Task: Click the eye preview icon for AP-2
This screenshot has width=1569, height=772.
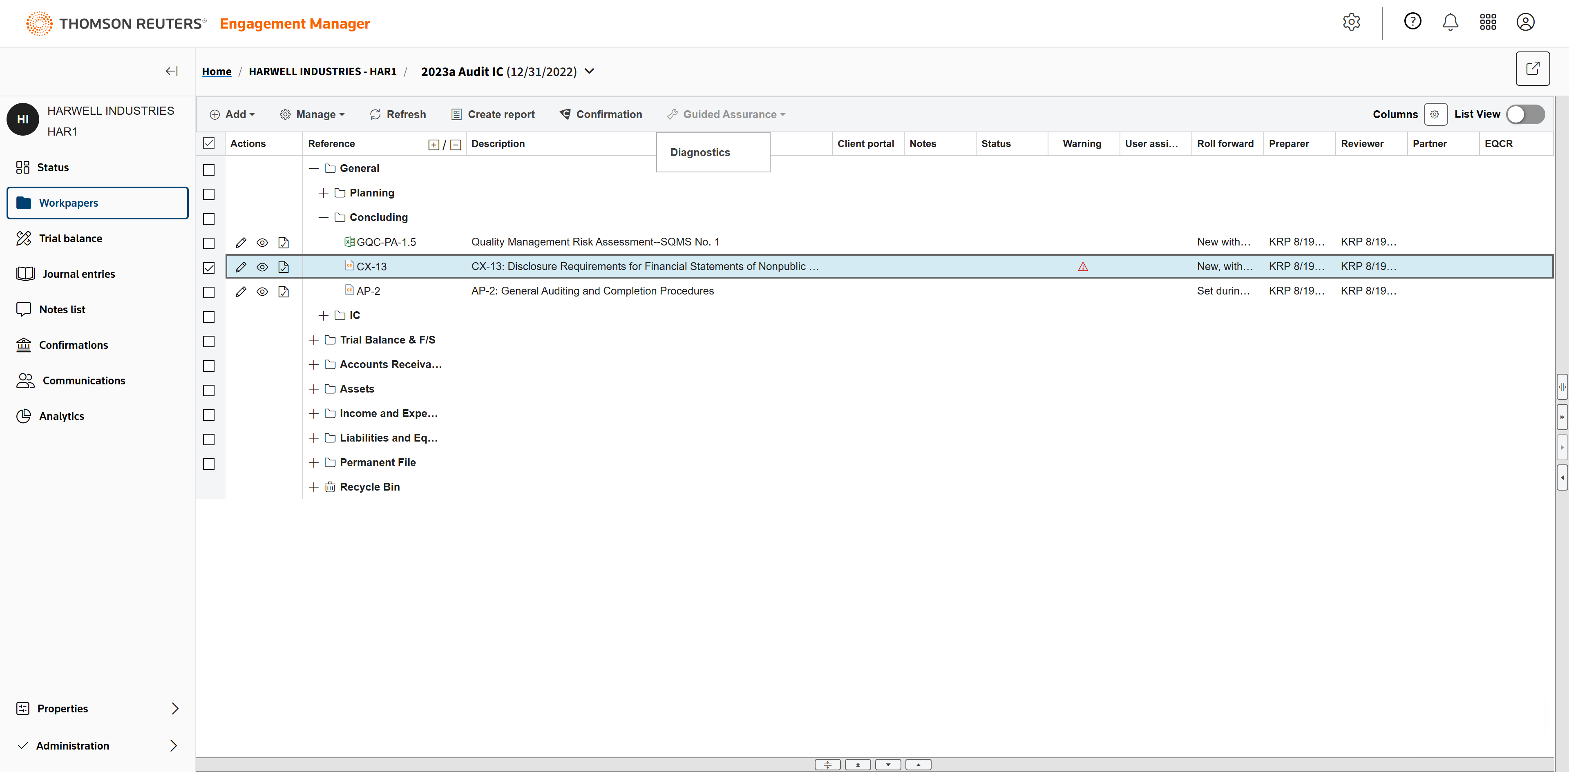Action: pos(262,292)
